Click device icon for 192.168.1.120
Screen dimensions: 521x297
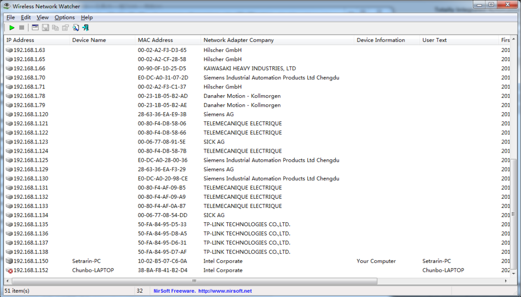[x=9, y=115]
